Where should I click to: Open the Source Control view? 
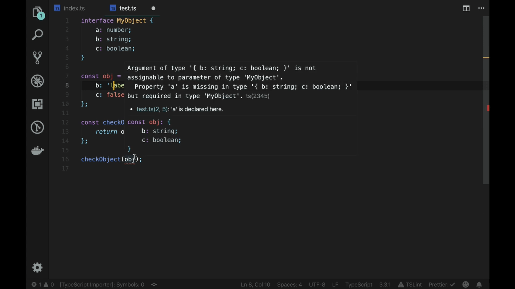(x=37, y=58)
